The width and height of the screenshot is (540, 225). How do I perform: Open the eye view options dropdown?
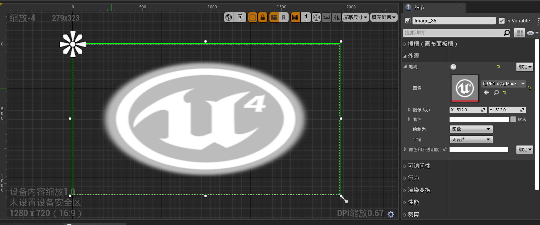coord(532,33)
